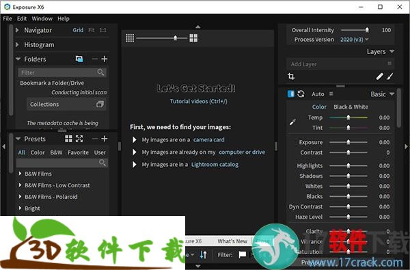This screenshot has width=410, height=270.
Task: Collapse the Folders panel
Action: click(x=18, y=59)
